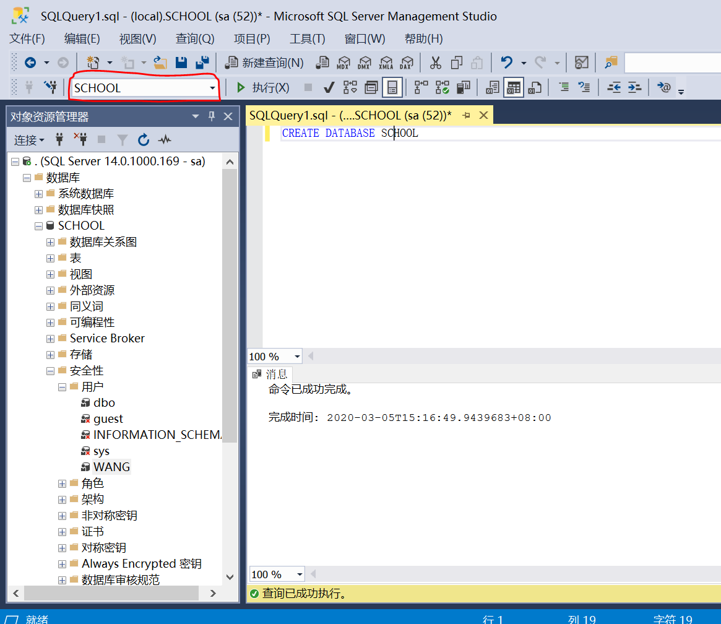Open the 连接 dropdown in Object Explorer
The image size is (721, 624).
click(28, 140)
